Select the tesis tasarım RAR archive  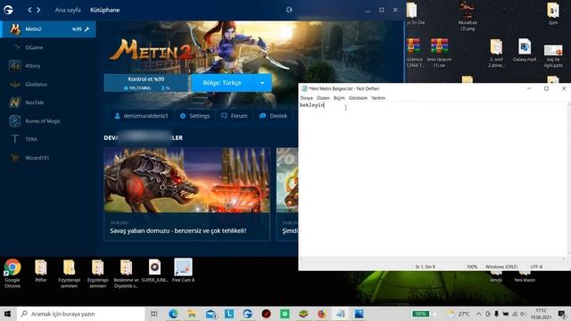tap(440, 53)
